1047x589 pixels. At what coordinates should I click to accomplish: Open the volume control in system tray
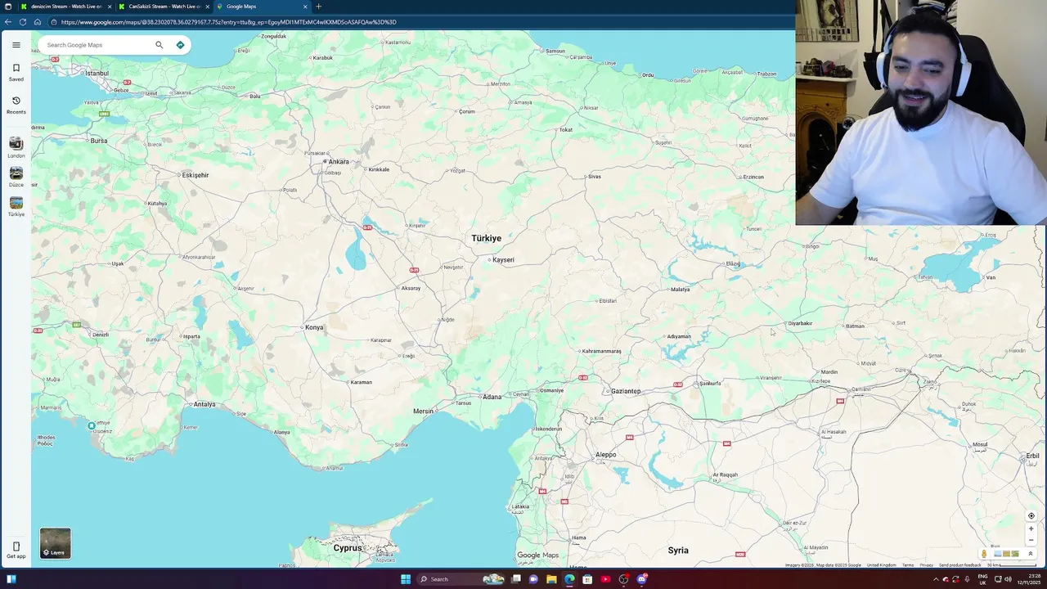click(1008, 579)
